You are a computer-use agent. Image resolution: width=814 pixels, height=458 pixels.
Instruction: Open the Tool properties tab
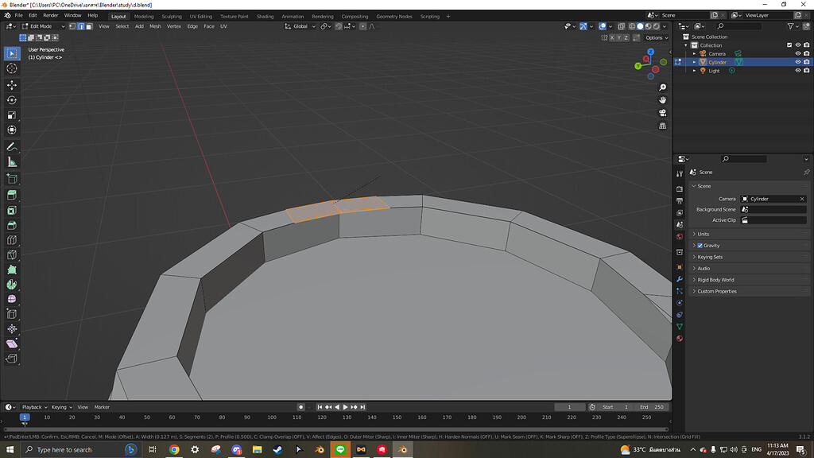[680, 173]
